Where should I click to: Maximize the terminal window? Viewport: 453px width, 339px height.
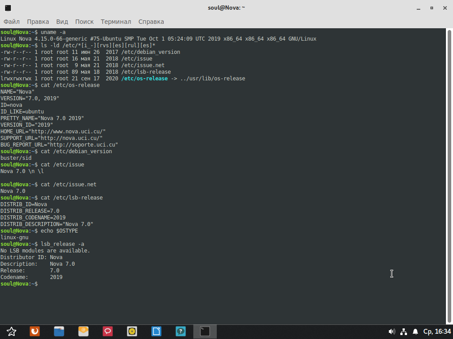pos(432,8)
